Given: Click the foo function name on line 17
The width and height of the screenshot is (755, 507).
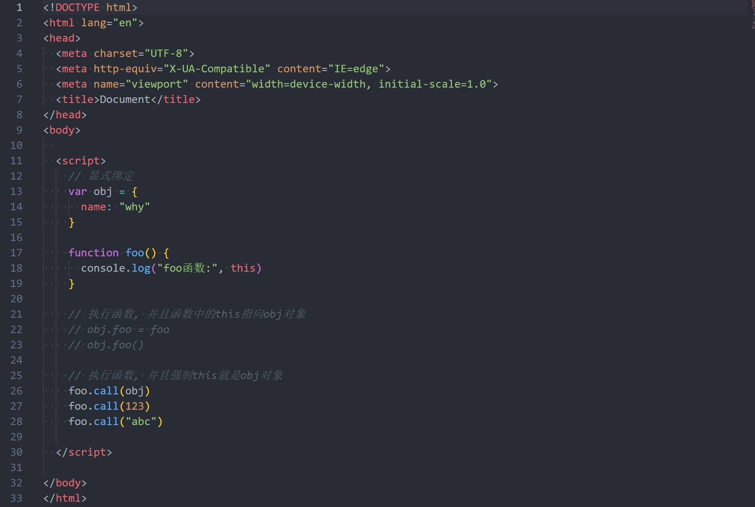Looking at the screenshot, I should coord(135,253).
